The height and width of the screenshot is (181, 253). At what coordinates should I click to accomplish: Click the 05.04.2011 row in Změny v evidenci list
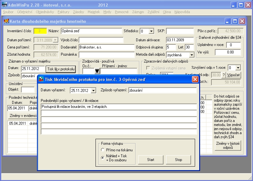[23, 123]
